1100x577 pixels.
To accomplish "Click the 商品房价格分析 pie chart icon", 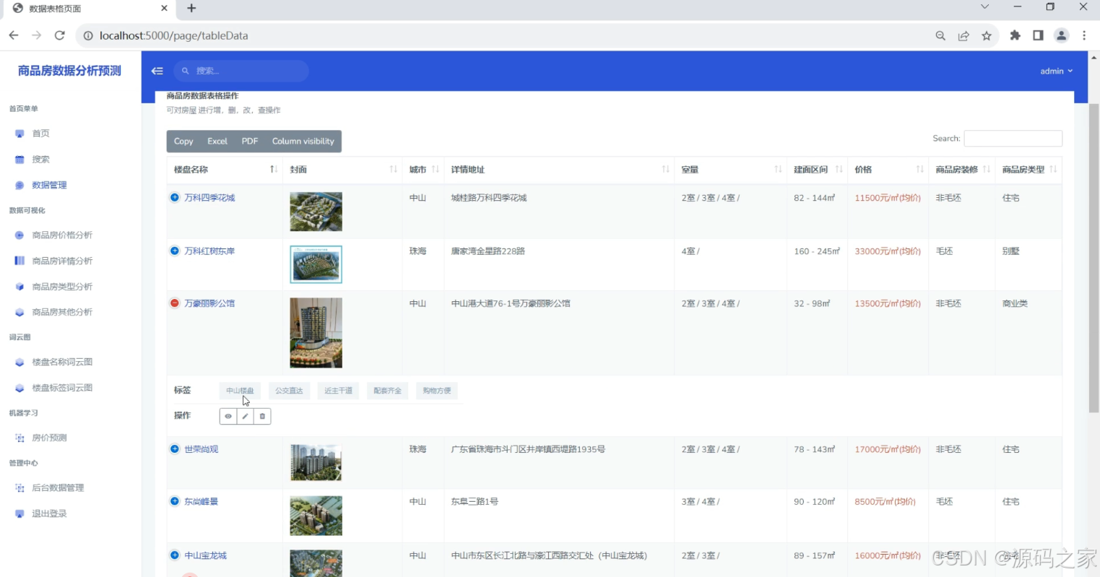I will [19, 235].
